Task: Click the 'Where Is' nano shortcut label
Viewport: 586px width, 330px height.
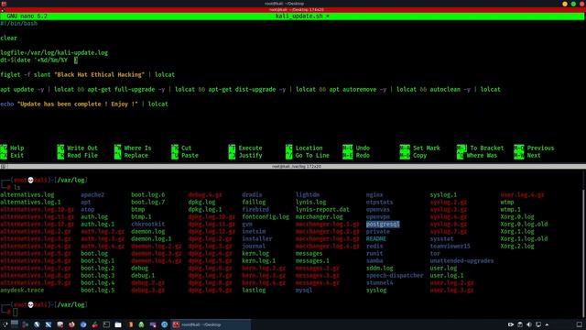Action: click(137, 148)
